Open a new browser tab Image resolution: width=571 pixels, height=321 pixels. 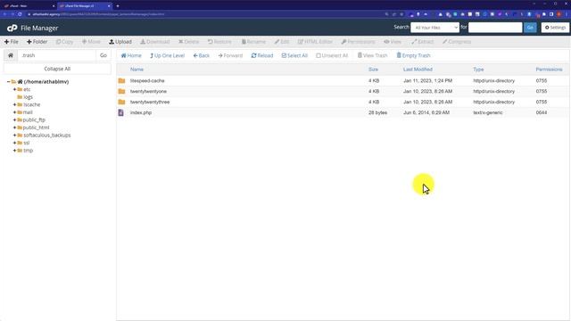[x=118, y=6]
